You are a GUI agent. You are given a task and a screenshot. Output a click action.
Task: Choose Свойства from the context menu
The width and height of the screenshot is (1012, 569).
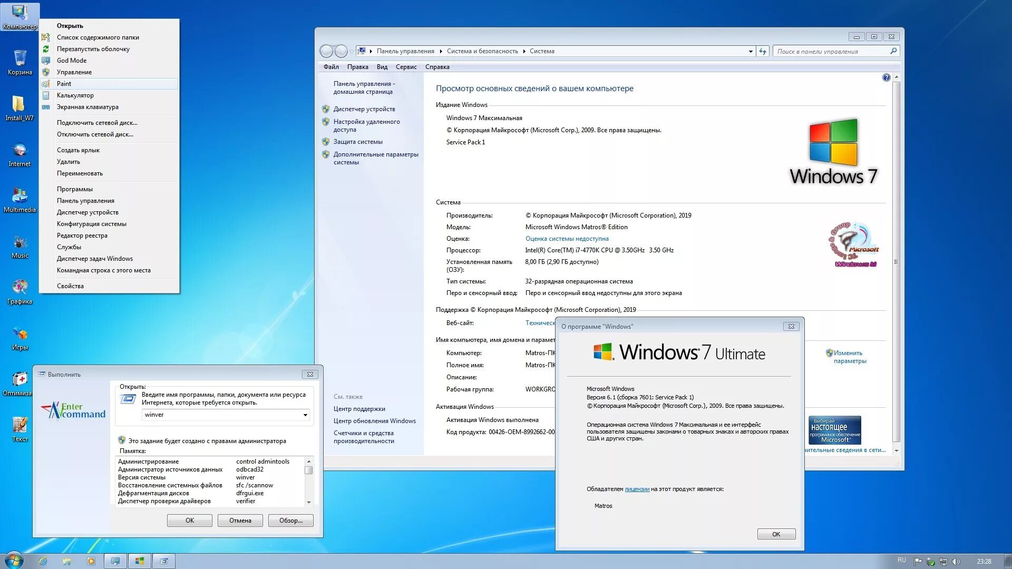70,286
